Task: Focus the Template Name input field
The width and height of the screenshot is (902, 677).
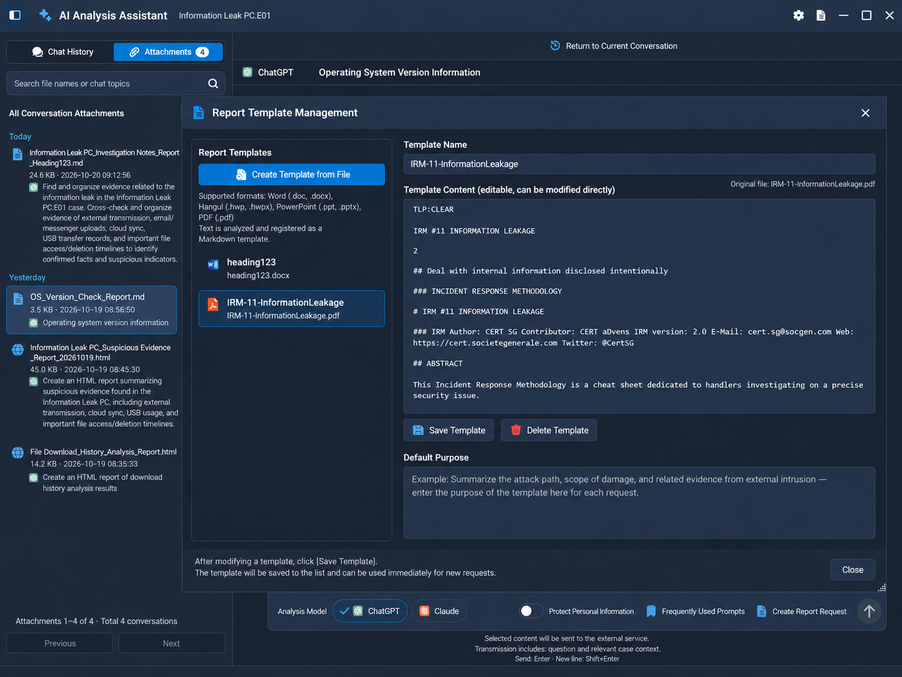Action: [x=639, y=164]
